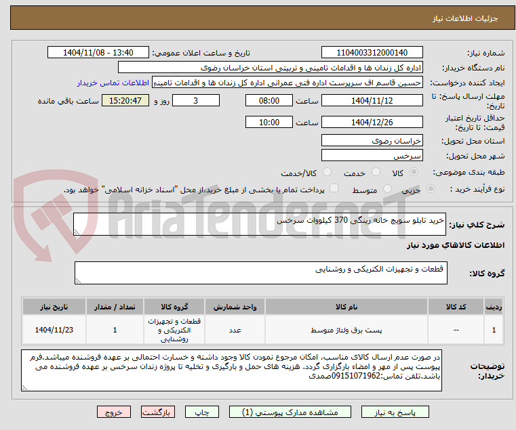Screen dimensions: 516x430
Task: Select the کالا radio button
Action: 414,172
